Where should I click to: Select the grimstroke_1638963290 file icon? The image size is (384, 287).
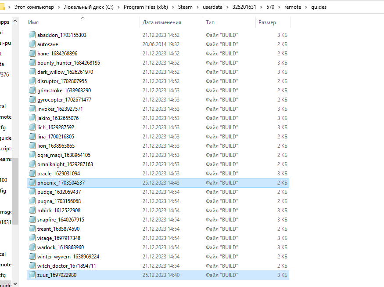tap(32, 90)
